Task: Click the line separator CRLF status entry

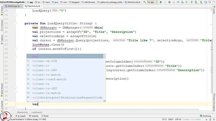Action: tap(171, 119)
